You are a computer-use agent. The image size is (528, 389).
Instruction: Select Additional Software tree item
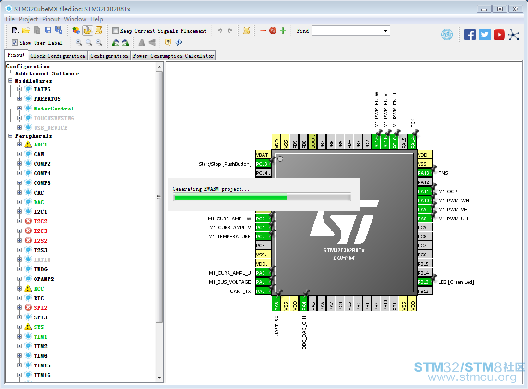[47, 73]
